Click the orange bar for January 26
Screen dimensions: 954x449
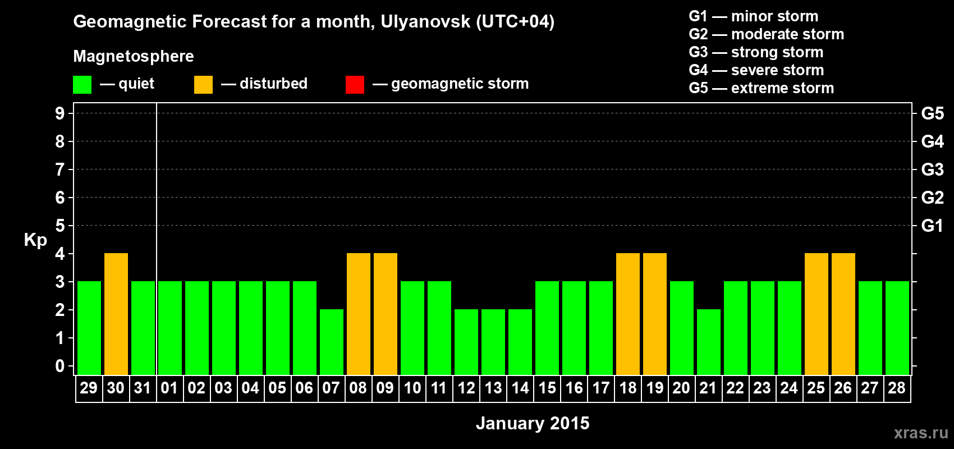843,314
